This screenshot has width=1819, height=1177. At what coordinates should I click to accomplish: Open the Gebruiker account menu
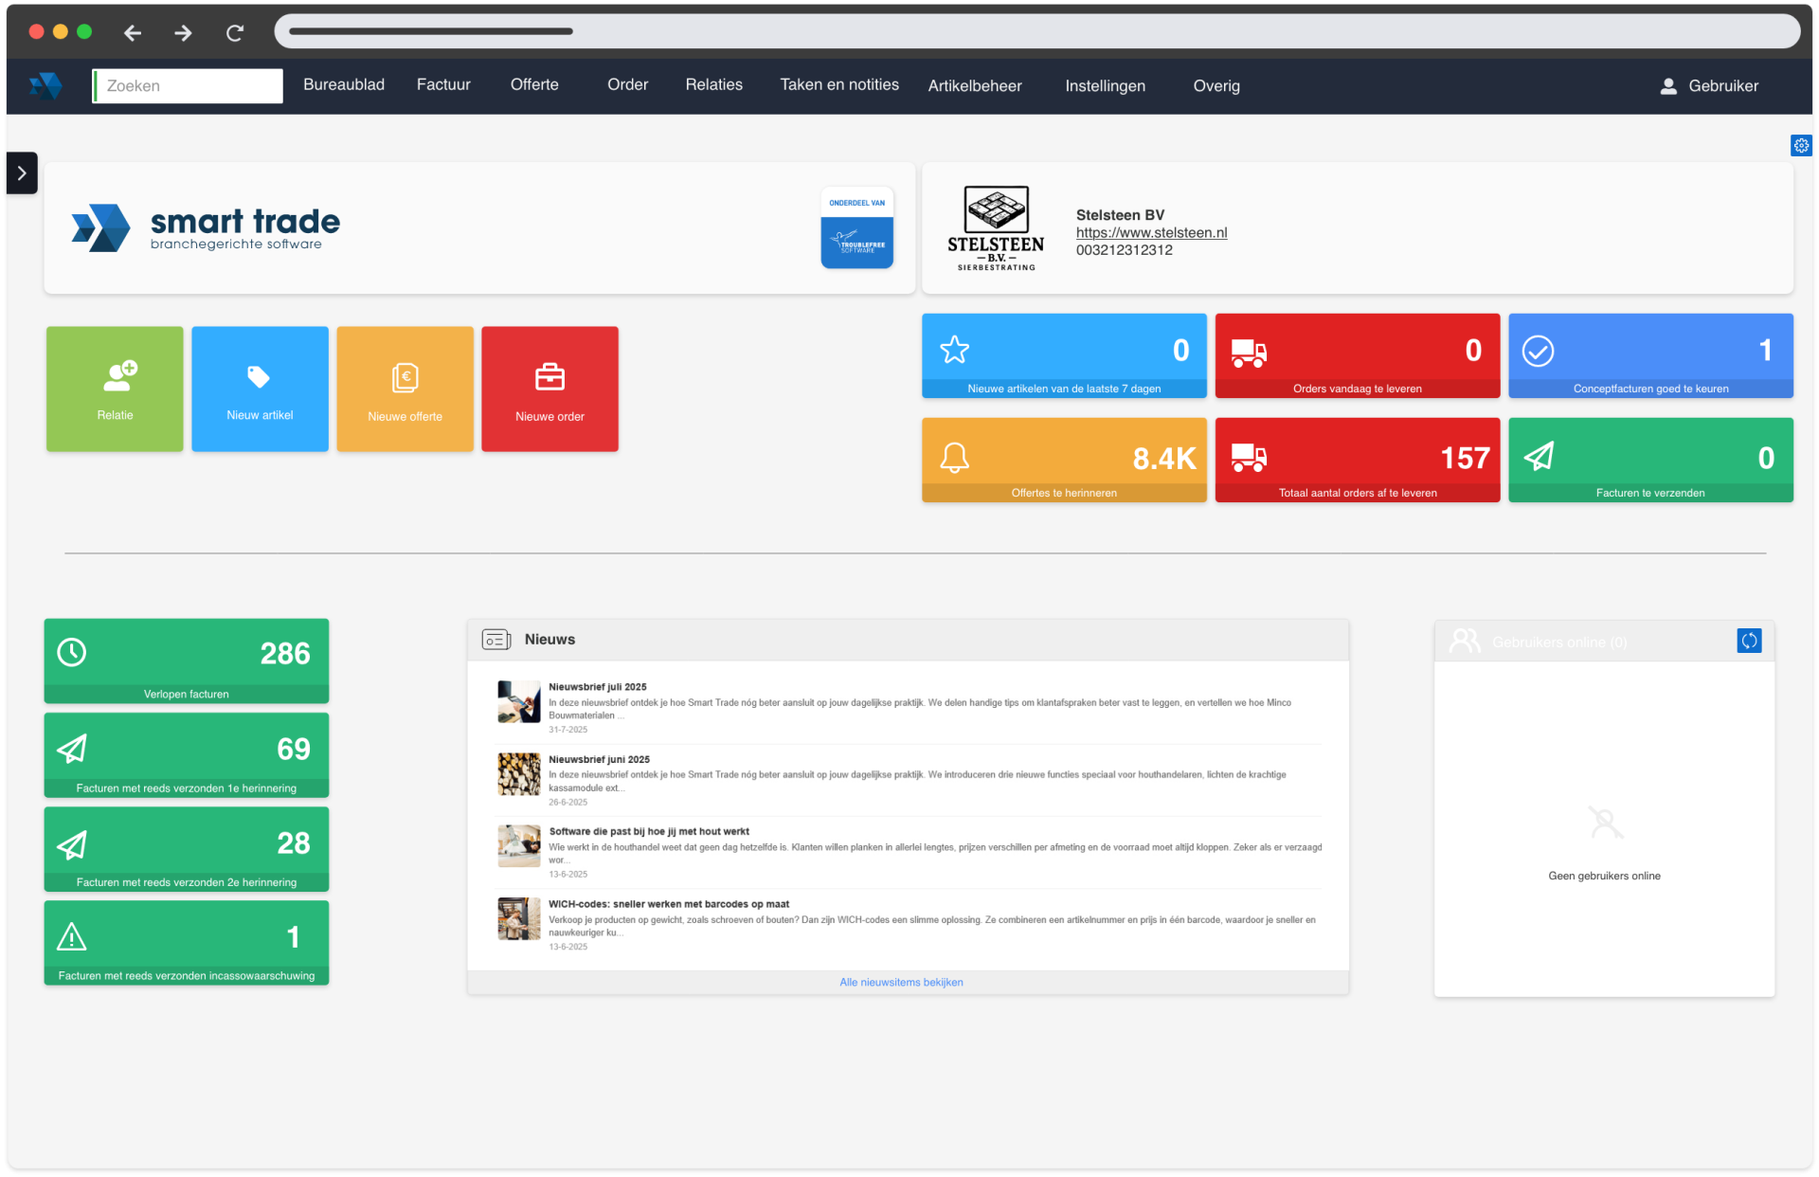coord(1710,86)
